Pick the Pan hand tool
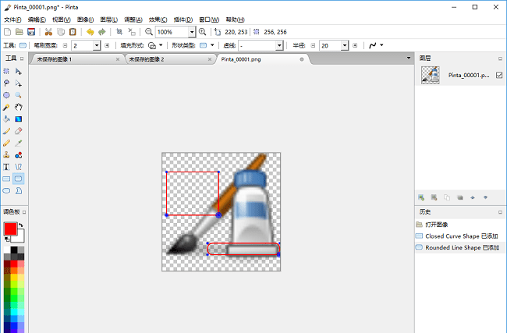 coord(18,107)
